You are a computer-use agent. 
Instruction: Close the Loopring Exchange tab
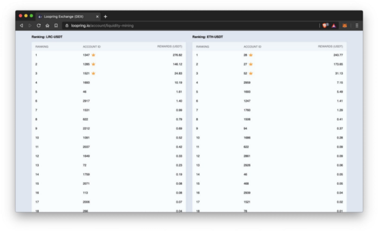[97, 17]
